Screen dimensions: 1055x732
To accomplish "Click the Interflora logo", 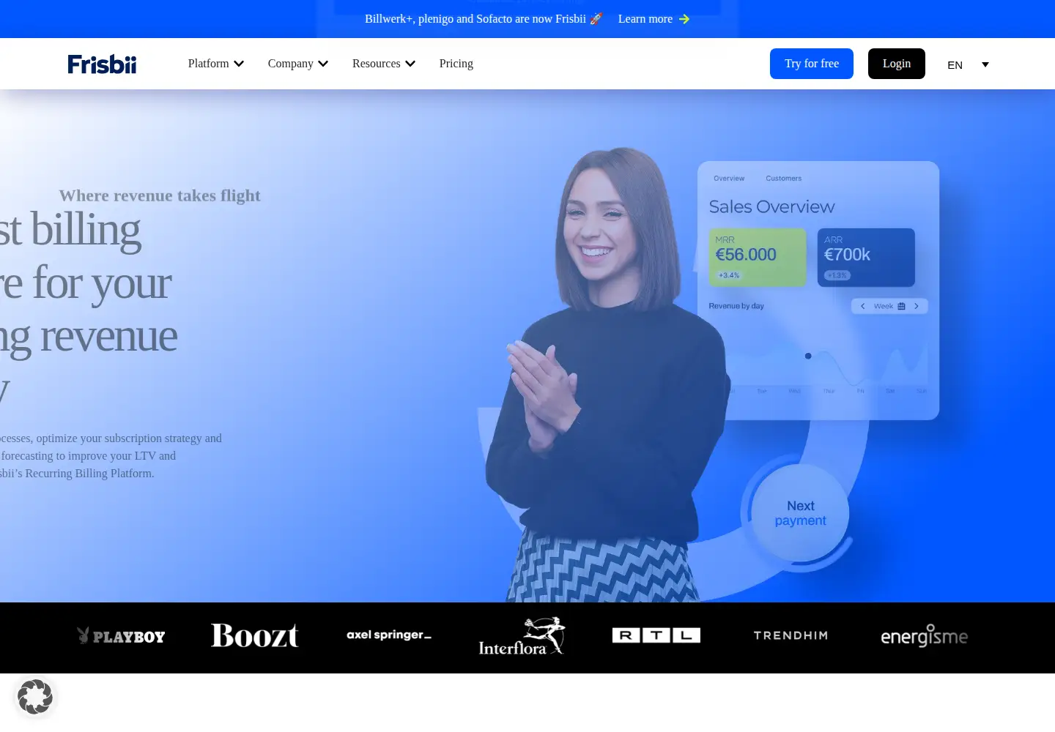I will [x=522, y=635].
